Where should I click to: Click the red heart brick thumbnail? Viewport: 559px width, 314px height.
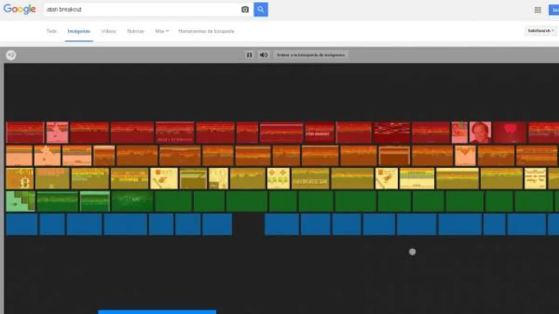click(x=510, y=132)
